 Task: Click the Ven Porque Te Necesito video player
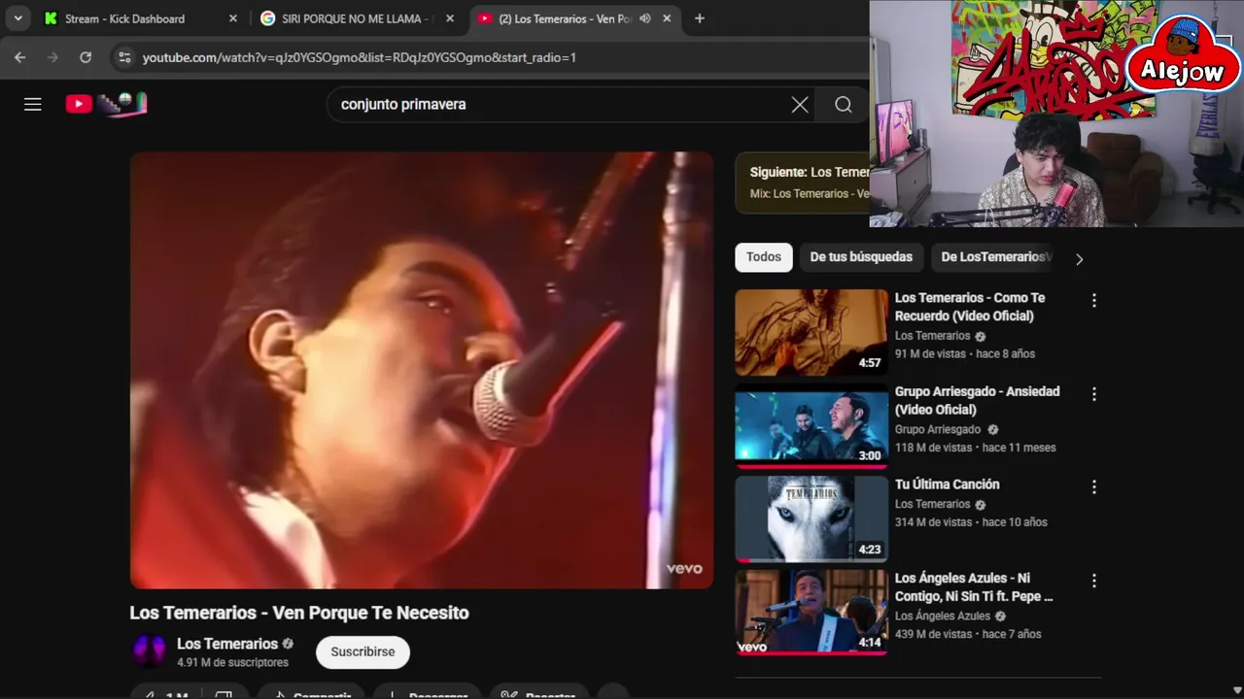[x=422, y=370]
